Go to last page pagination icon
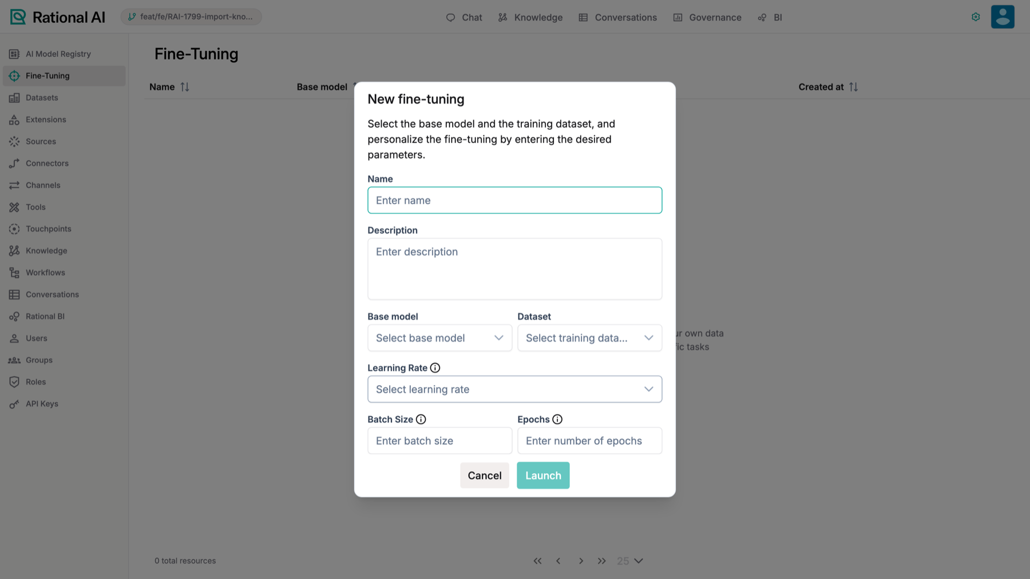 point(601,561)
